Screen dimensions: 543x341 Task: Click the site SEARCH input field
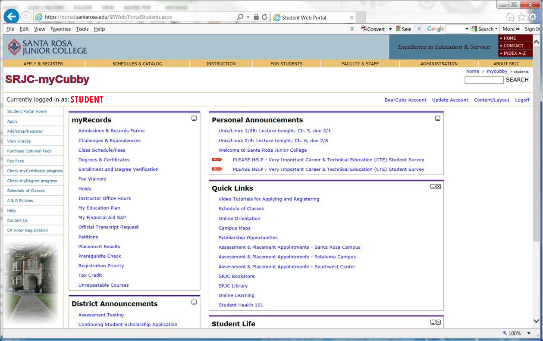pos(483,80)
